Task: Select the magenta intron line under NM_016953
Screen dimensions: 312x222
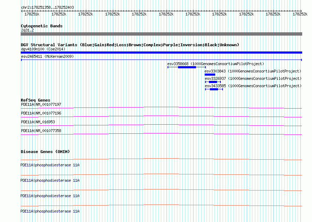Action: click(x=161, y=125)
